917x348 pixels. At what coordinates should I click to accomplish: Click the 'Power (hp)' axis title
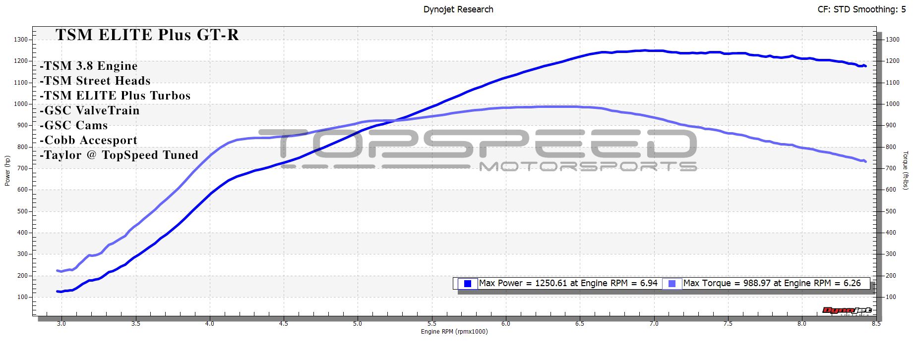pyautogui.click(x=7, y=171)
